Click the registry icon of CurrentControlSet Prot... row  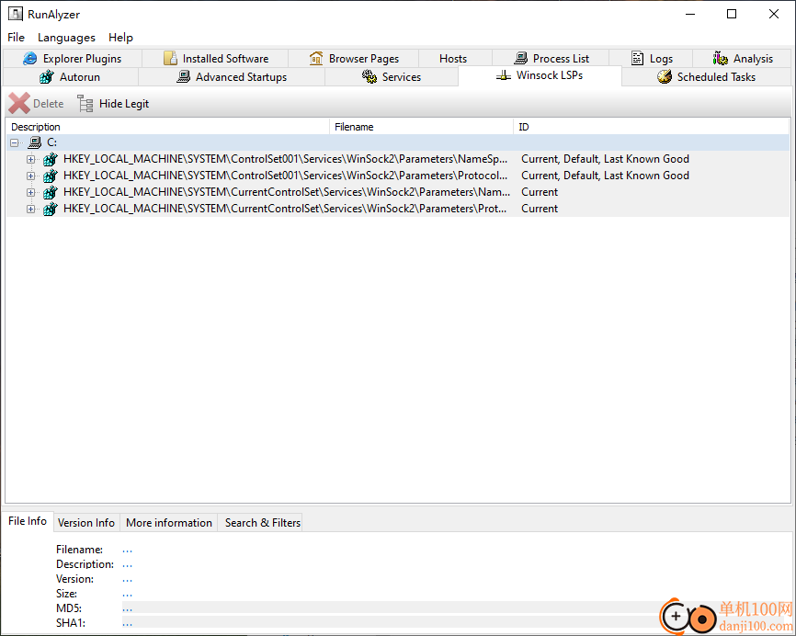[51, 209]
